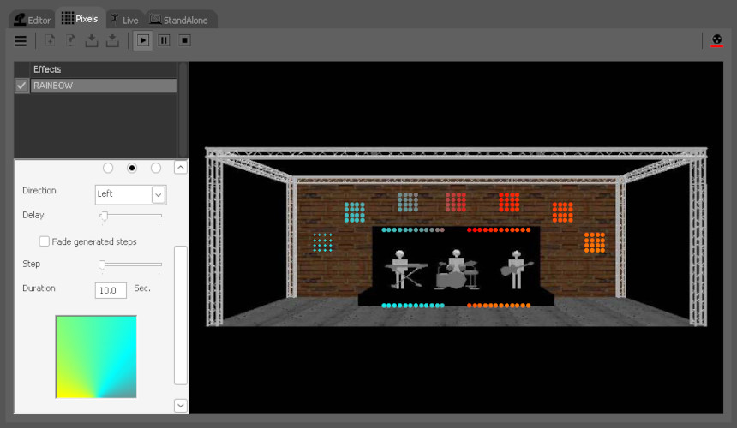
Task: Open the Direction dropdown
Action: click(x=158, y=194)
